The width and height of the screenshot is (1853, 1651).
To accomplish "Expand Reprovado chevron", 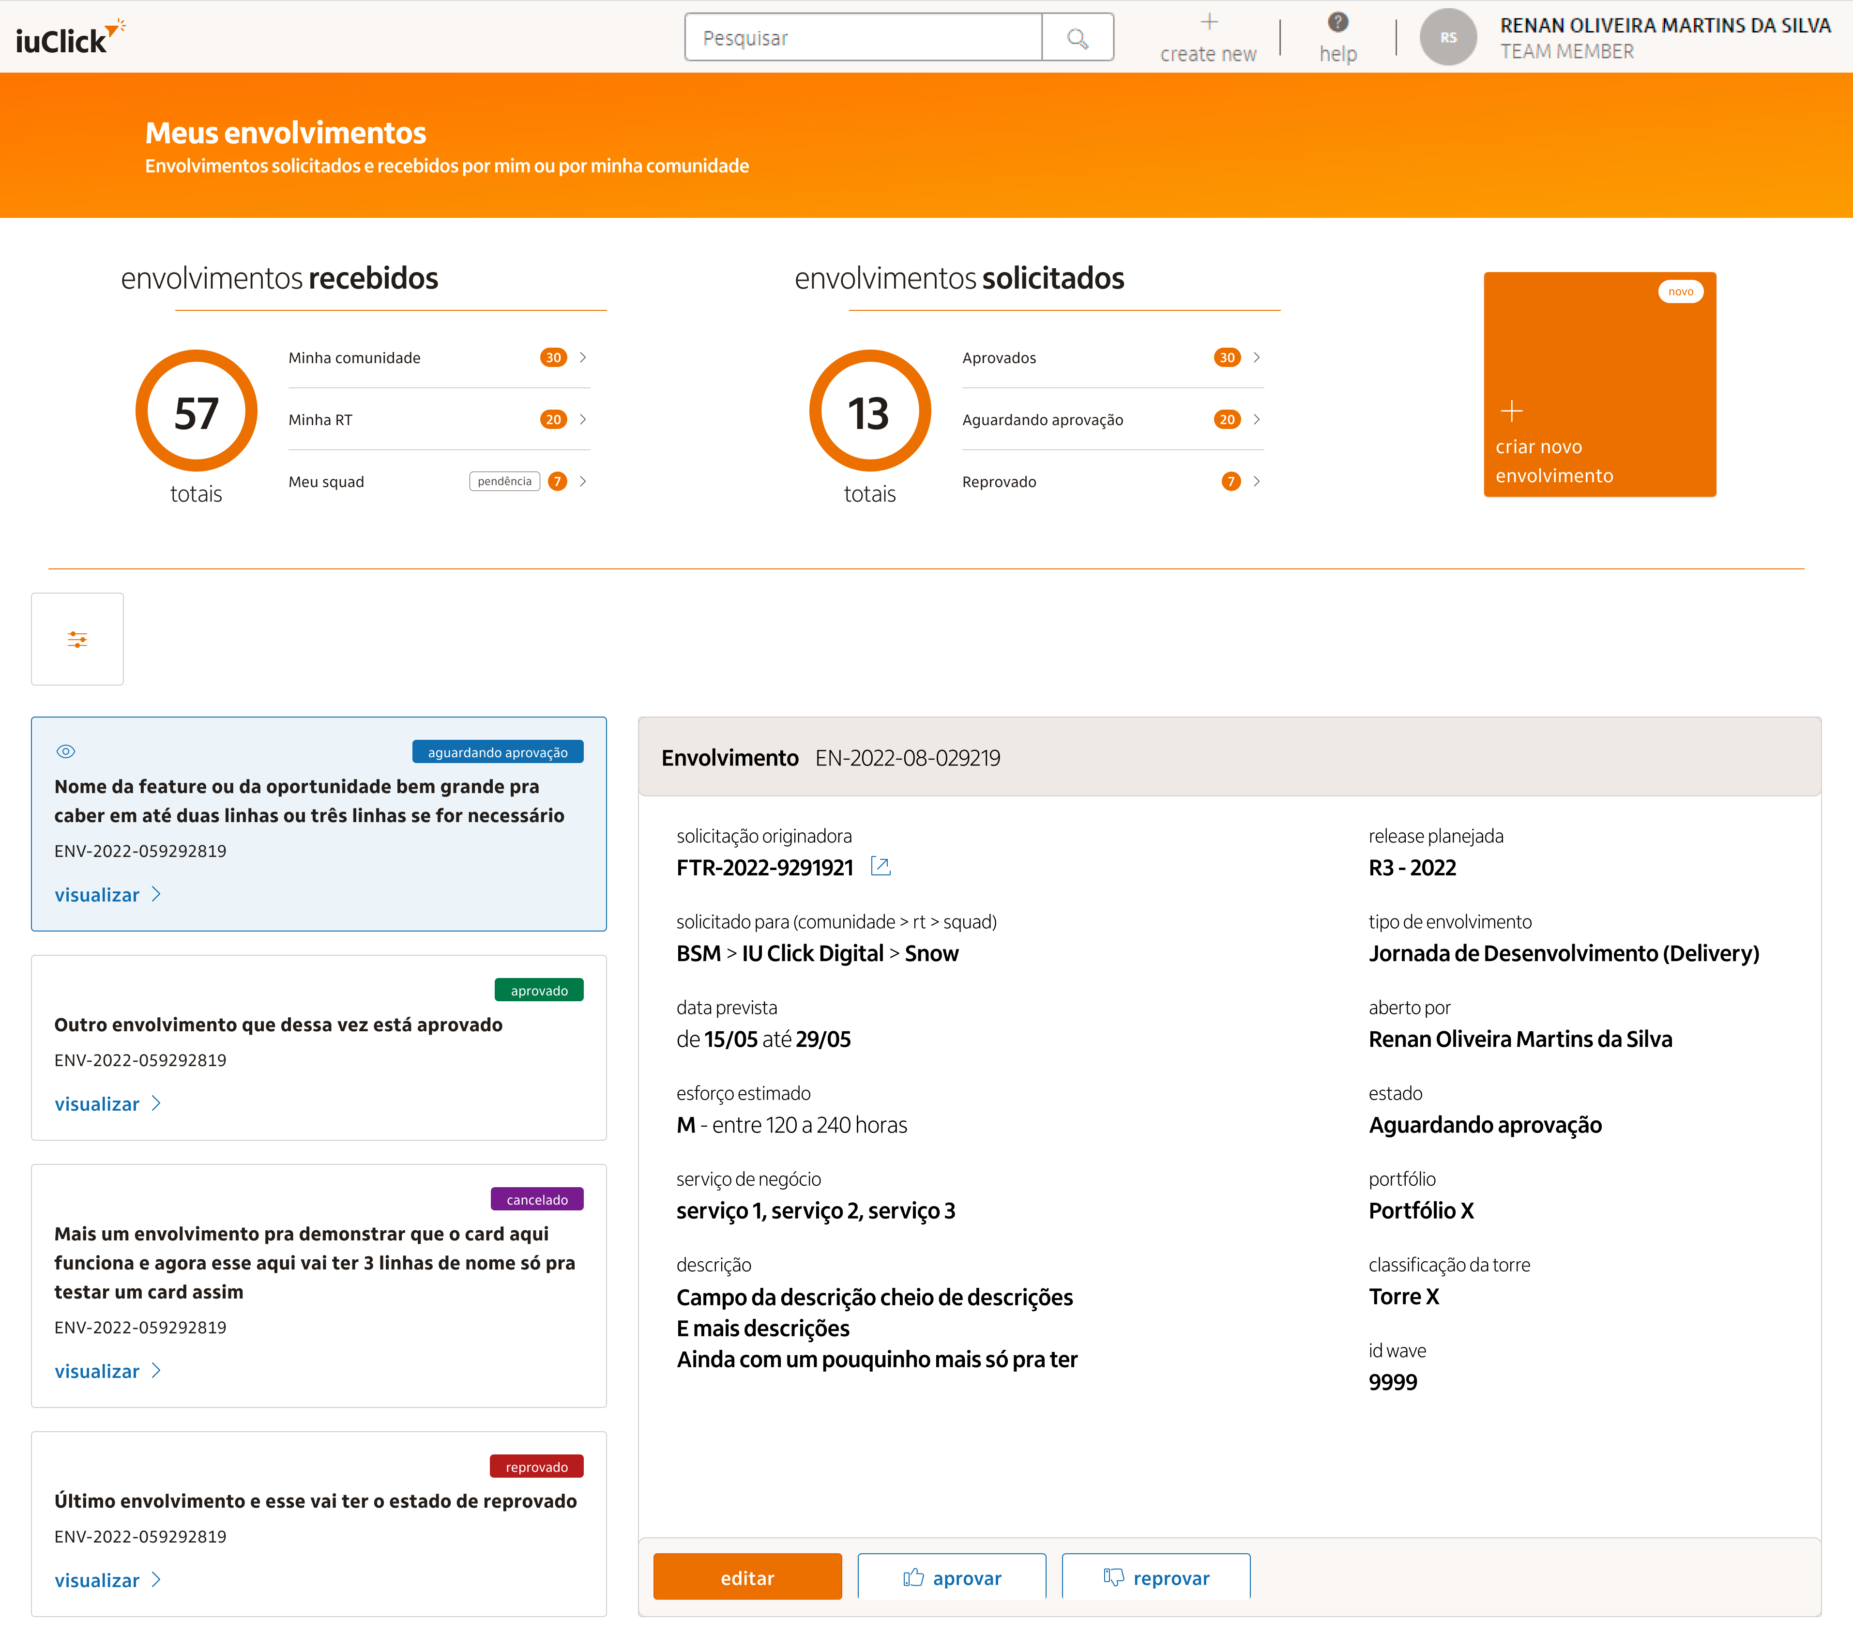I will click(1256, 481).
